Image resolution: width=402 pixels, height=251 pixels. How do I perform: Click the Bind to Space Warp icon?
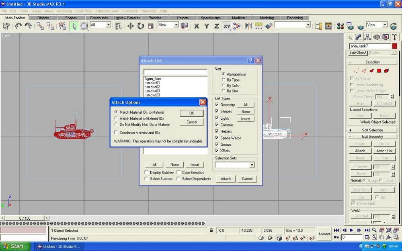click(x=62, y=26)
